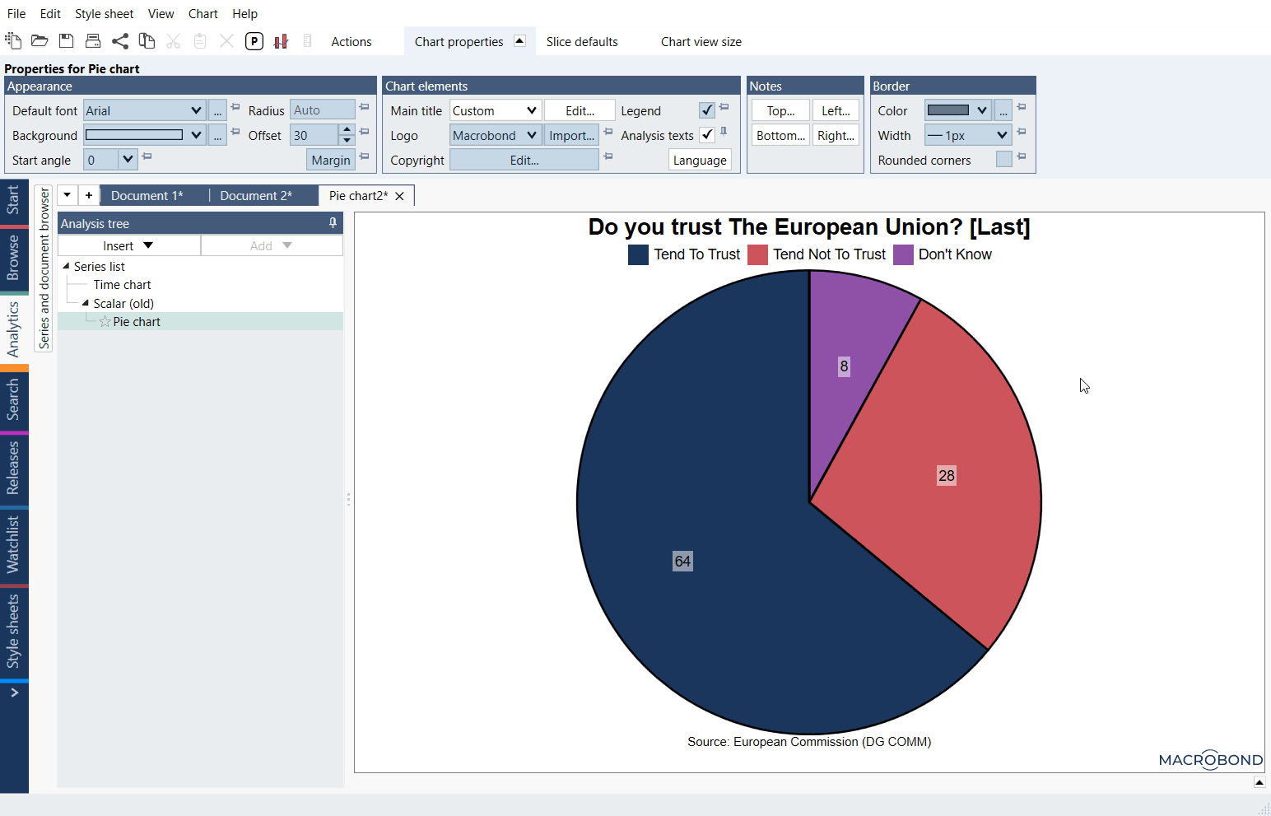Select the Copy icon
Image resolution: width=1271 pixels, height=816 pixels.
(x=147, y=40)
